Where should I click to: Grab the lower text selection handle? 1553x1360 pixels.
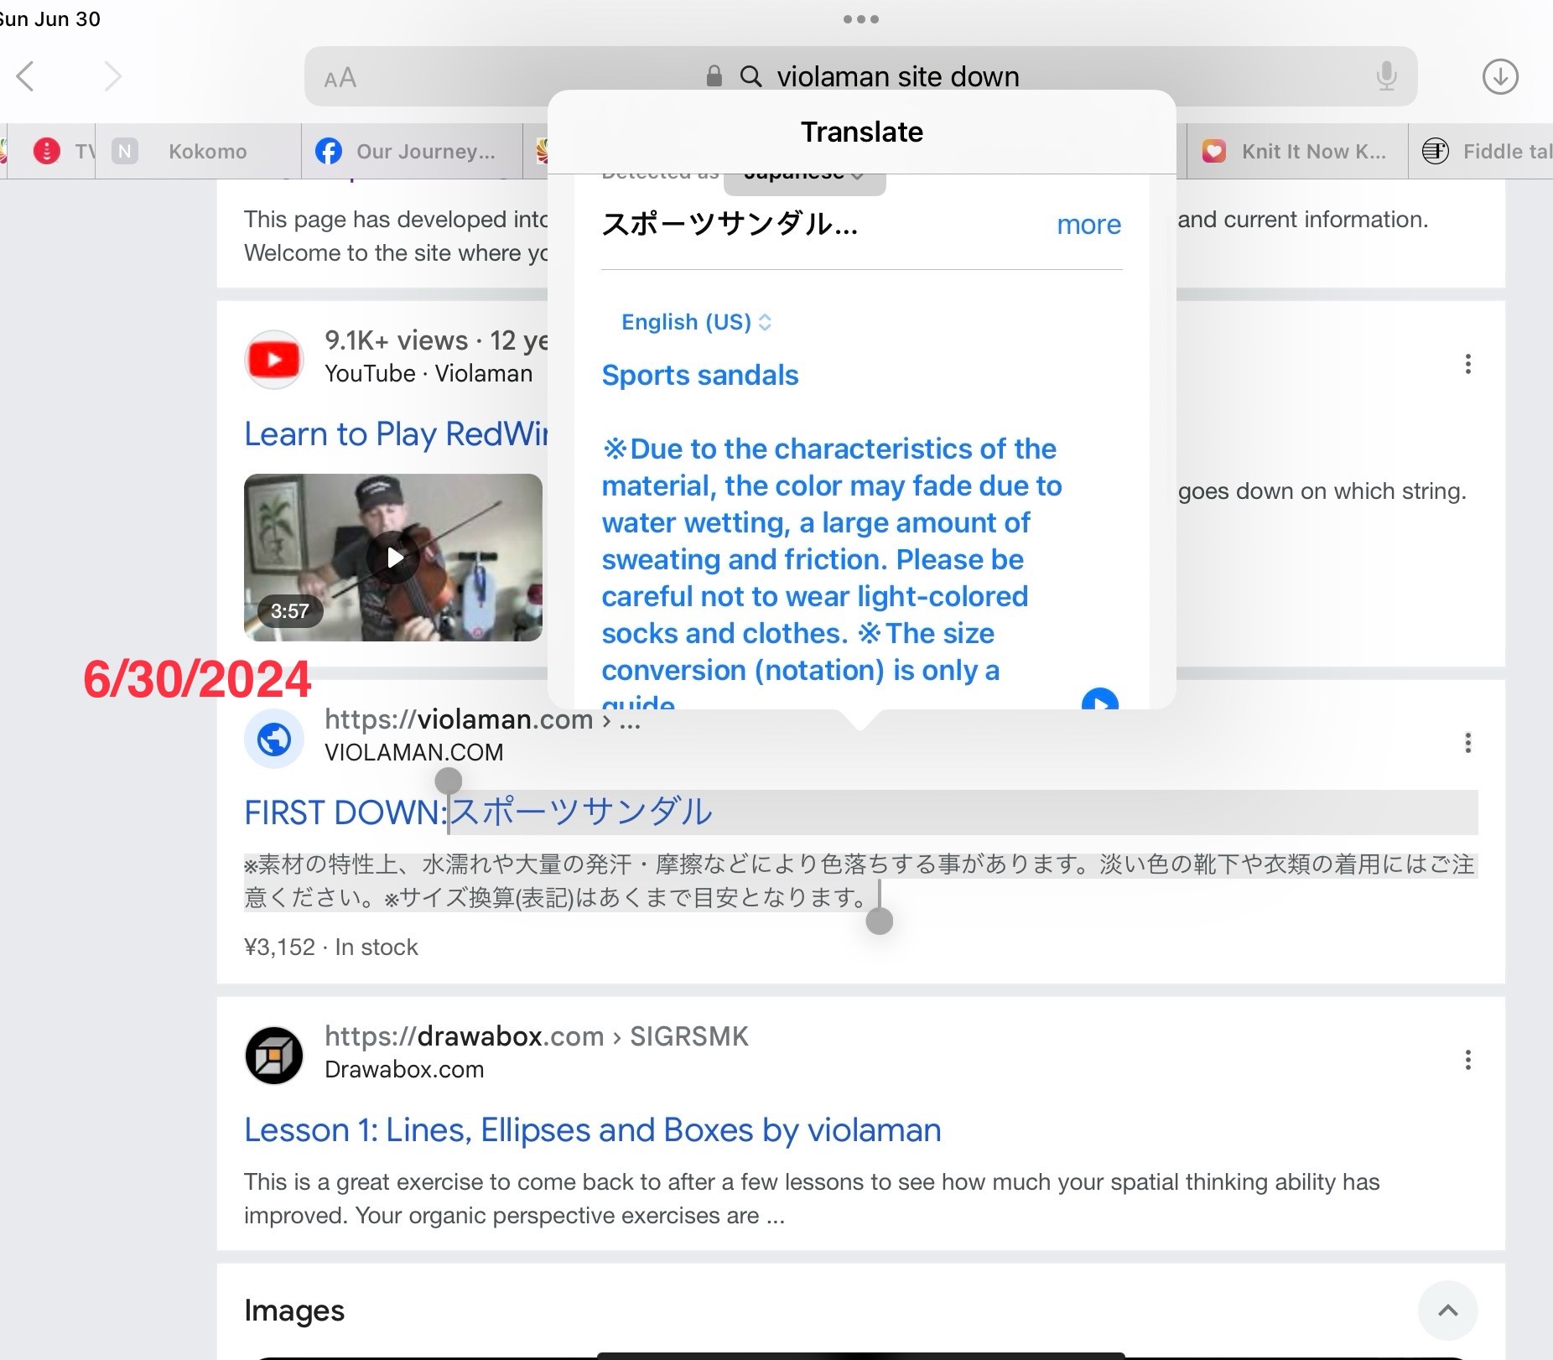[879, 921]
